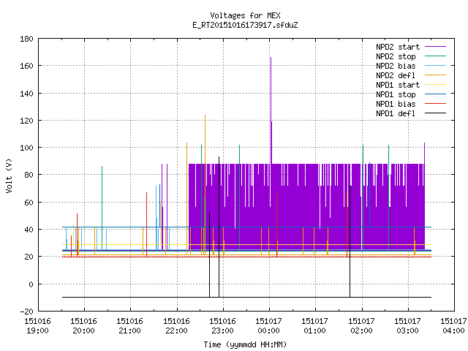The image size is (468, 351).
Task: Click the orange legend line for NPD2 defl
Action: (x=435, y=75)
